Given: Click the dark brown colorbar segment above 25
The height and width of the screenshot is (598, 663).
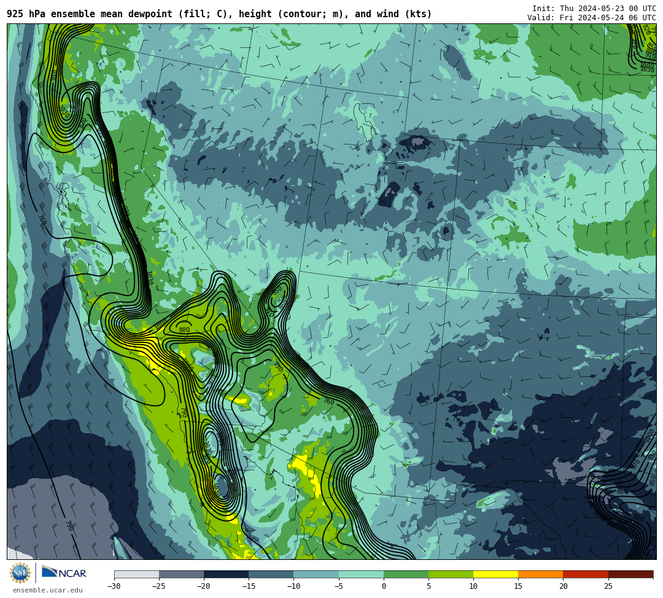Looking at the screenshot, I should click(x=630, y=574).
